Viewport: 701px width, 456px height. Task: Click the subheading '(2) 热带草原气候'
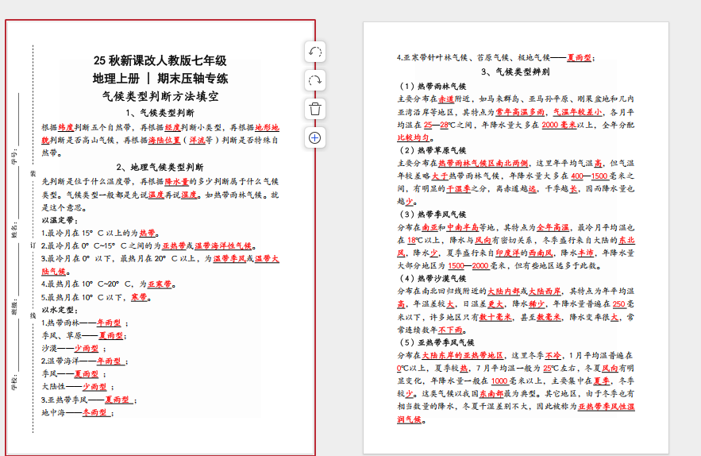coord(432,150)
